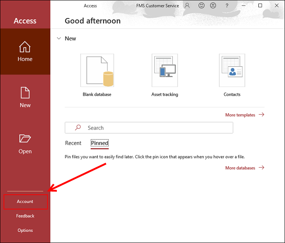Click the search magnifier icon
This screenshot has width=285, height=243.
[x=78, y=128]
